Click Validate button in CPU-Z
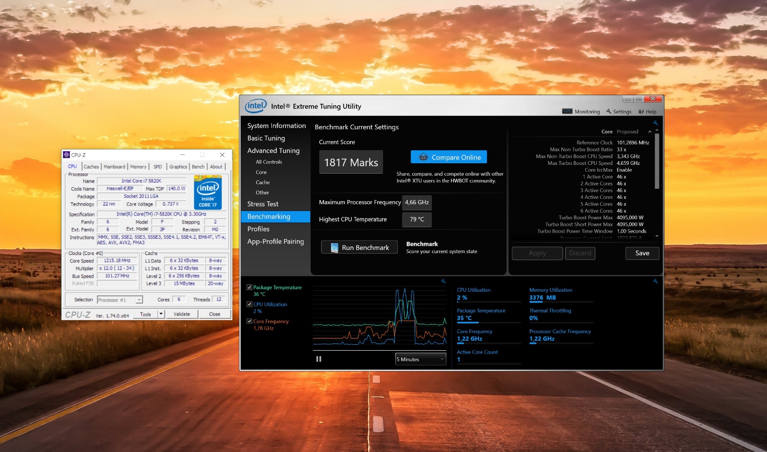Viewport: 767px width, 452px height. (182, 314)
